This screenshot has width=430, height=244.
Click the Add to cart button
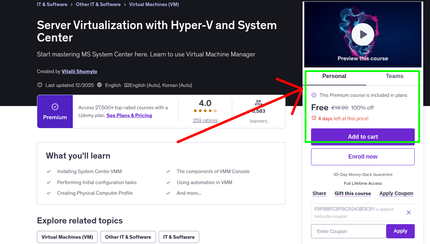(x=363, y=136)
